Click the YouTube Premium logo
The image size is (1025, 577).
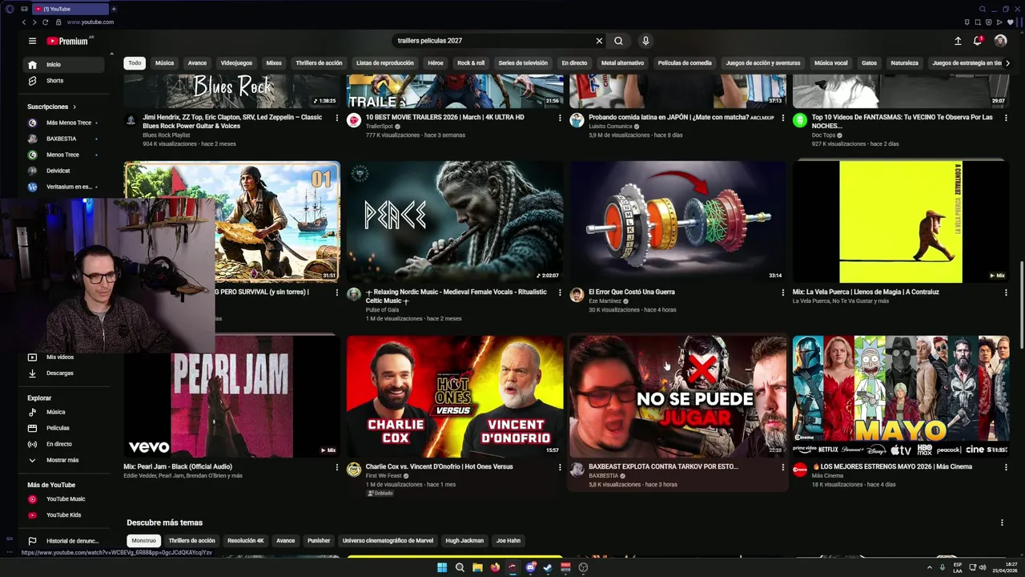coord(67,41)
